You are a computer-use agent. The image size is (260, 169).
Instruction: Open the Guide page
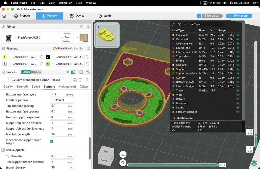pyautogui.click(x=105, y=16)
